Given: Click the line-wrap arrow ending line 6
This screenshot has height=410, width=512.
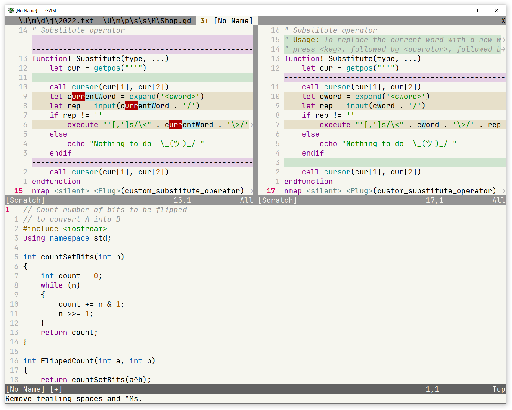Looking at the screenshot, I should [x=251, y=125].
